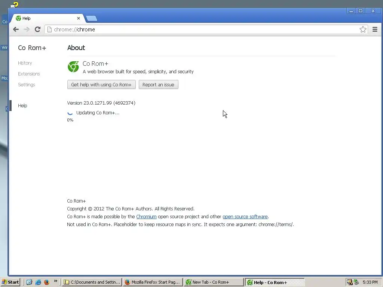Open Extensions in the sidebar

(x=29, y=74)
